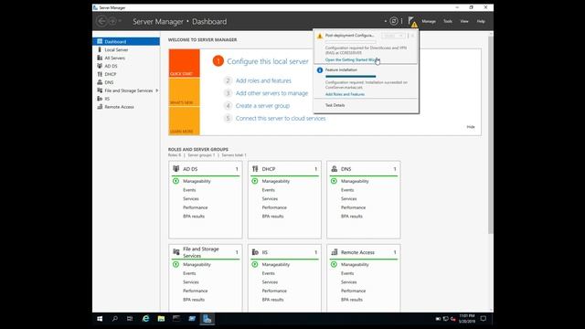This screenshot has height=329, width=585.
Task: Click the Feature installation info icon
Action: pos(320,70)
